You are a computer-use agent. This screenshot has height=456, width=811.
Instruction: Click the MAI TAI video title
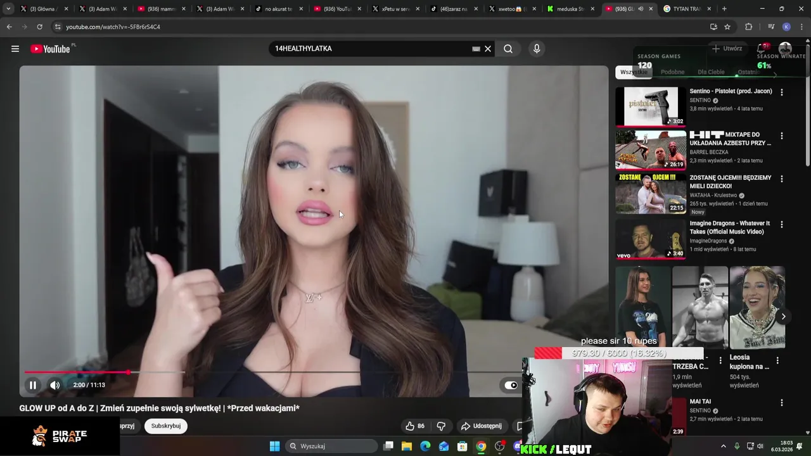700,402
